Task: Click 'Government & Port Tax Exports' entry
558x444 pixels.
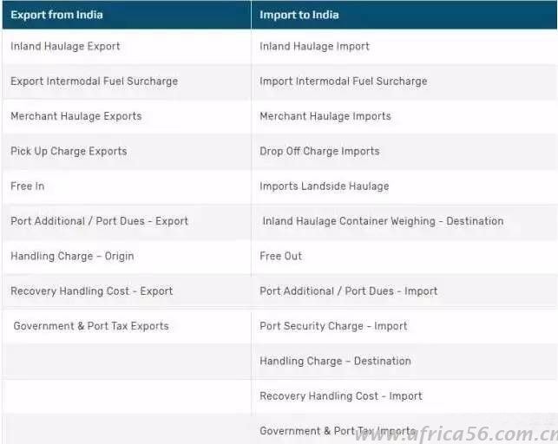Action: 91,326
